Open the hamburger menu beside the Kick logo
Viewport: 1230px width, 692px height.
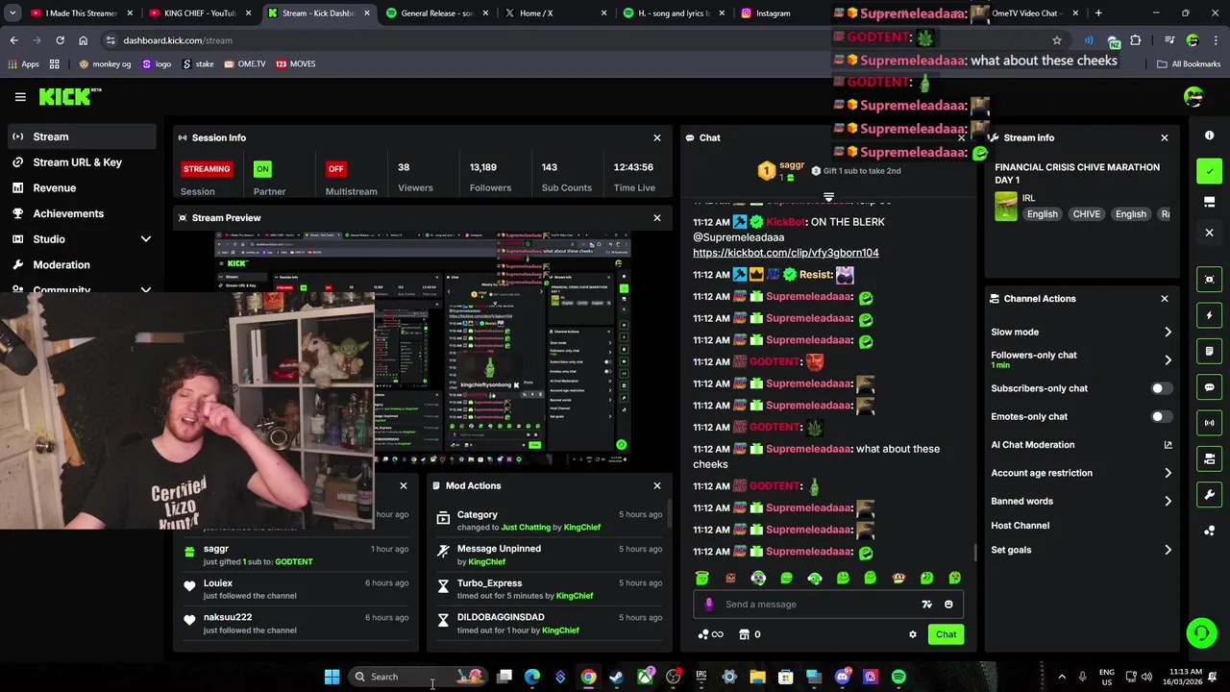pos(20,97)
